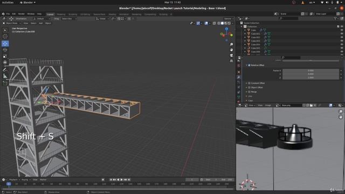Expand the Caps panel
The image size is (345, 194).
tap(250, 101)
